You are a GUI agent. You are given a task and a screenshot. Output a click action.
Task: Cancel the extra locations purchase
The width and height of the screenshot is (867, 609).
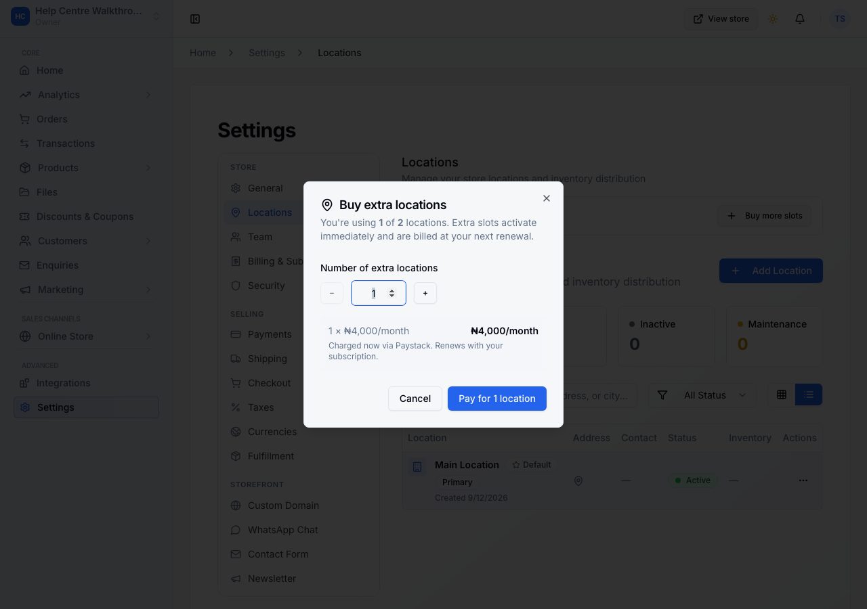415,399
